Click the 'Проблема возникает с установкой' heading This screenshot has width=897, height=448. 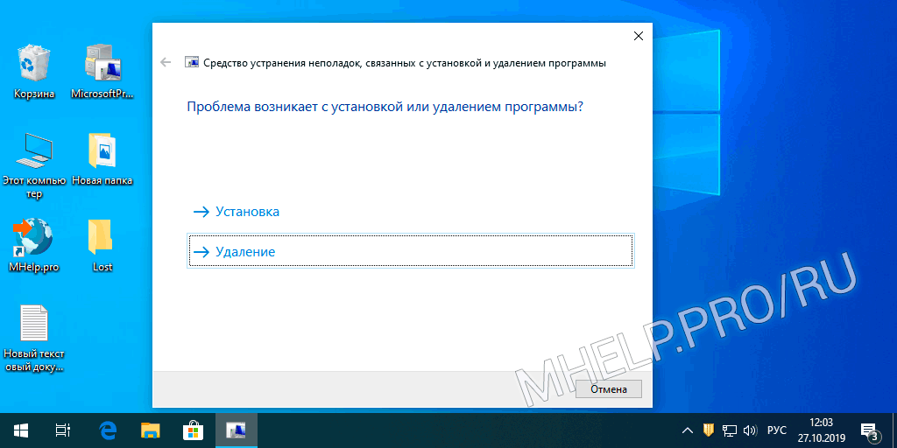[x=385, y=107]
